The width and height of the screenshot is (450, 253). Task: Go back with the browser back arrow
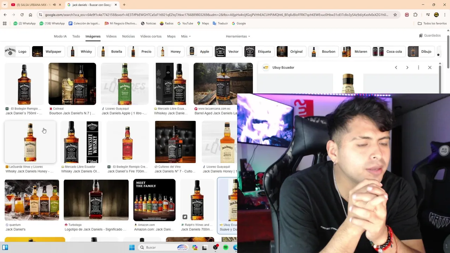(x=5, y=15)
